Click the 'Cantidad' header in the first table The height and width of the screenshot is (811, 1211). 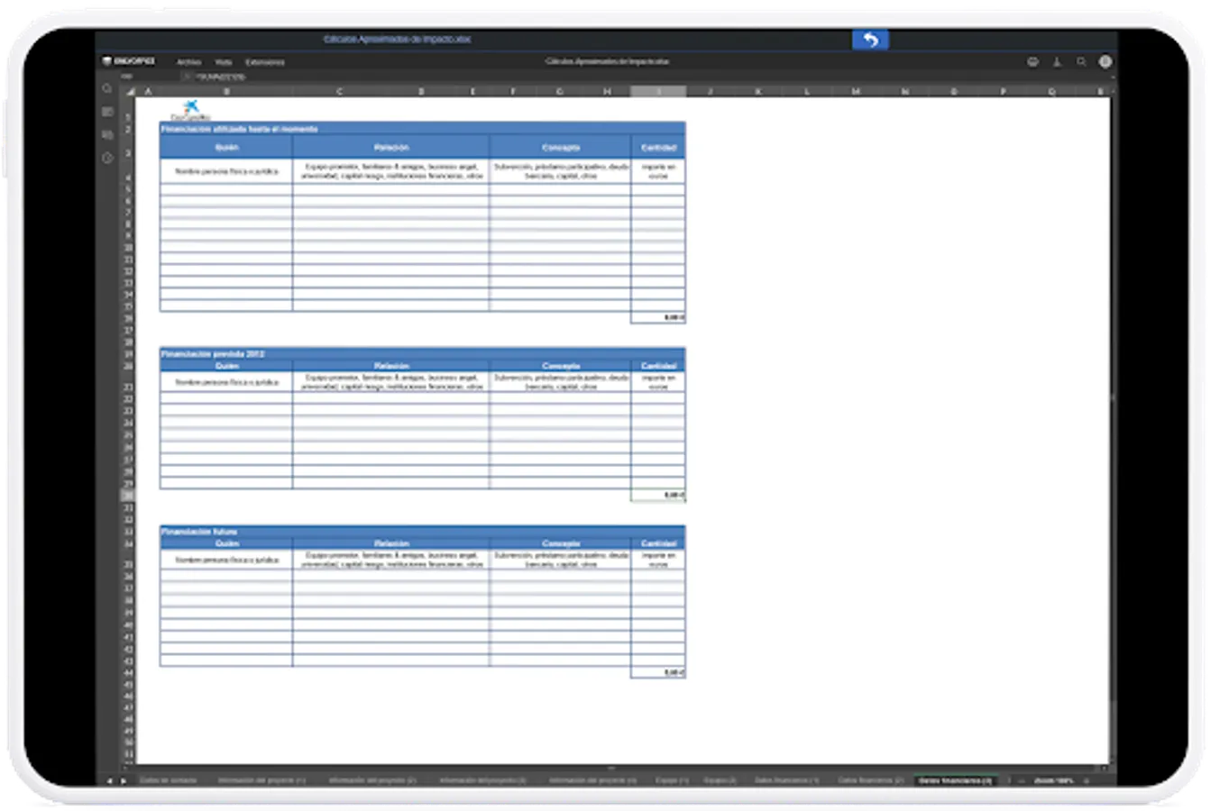coord(658,147)
